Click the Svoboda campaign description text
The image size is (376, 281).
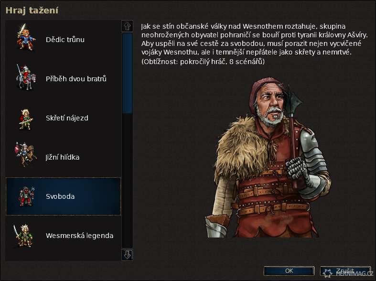pos(255,43)
